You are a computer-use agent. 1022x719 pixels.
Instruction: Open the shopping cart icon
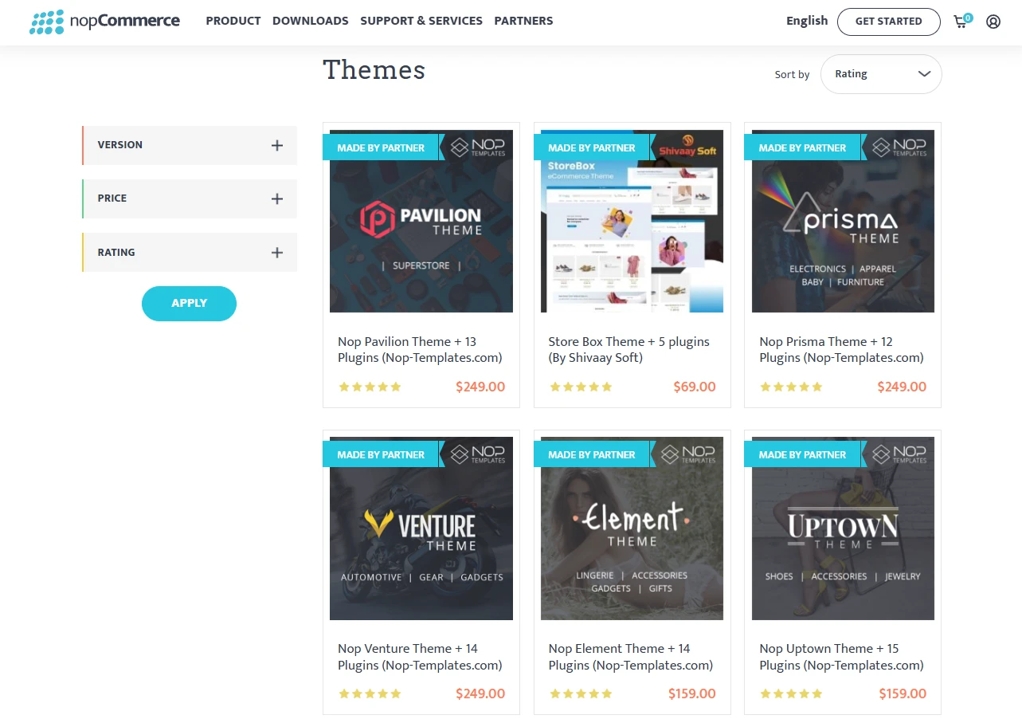tap(959, 22)
